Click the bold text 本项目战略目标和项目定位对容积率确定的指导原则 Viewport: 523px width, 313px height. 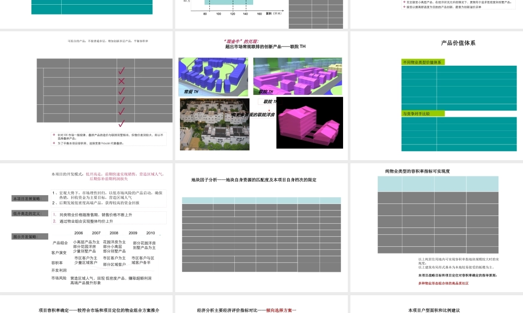[458, 275]
